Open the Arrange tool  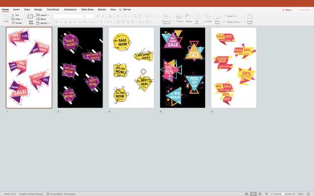tap(209, 18)
